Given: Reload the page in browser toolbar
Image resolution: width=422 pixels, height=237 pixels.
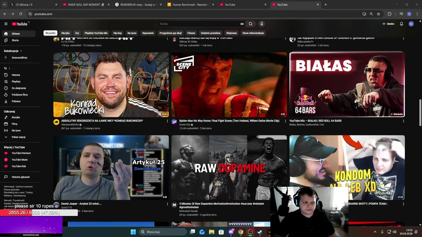Looking at the screenshot, I should tap(20, 14).
